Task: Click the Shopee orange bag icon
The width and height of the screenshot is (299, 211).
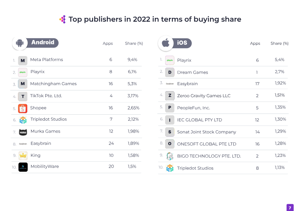Action: [23, 108]
